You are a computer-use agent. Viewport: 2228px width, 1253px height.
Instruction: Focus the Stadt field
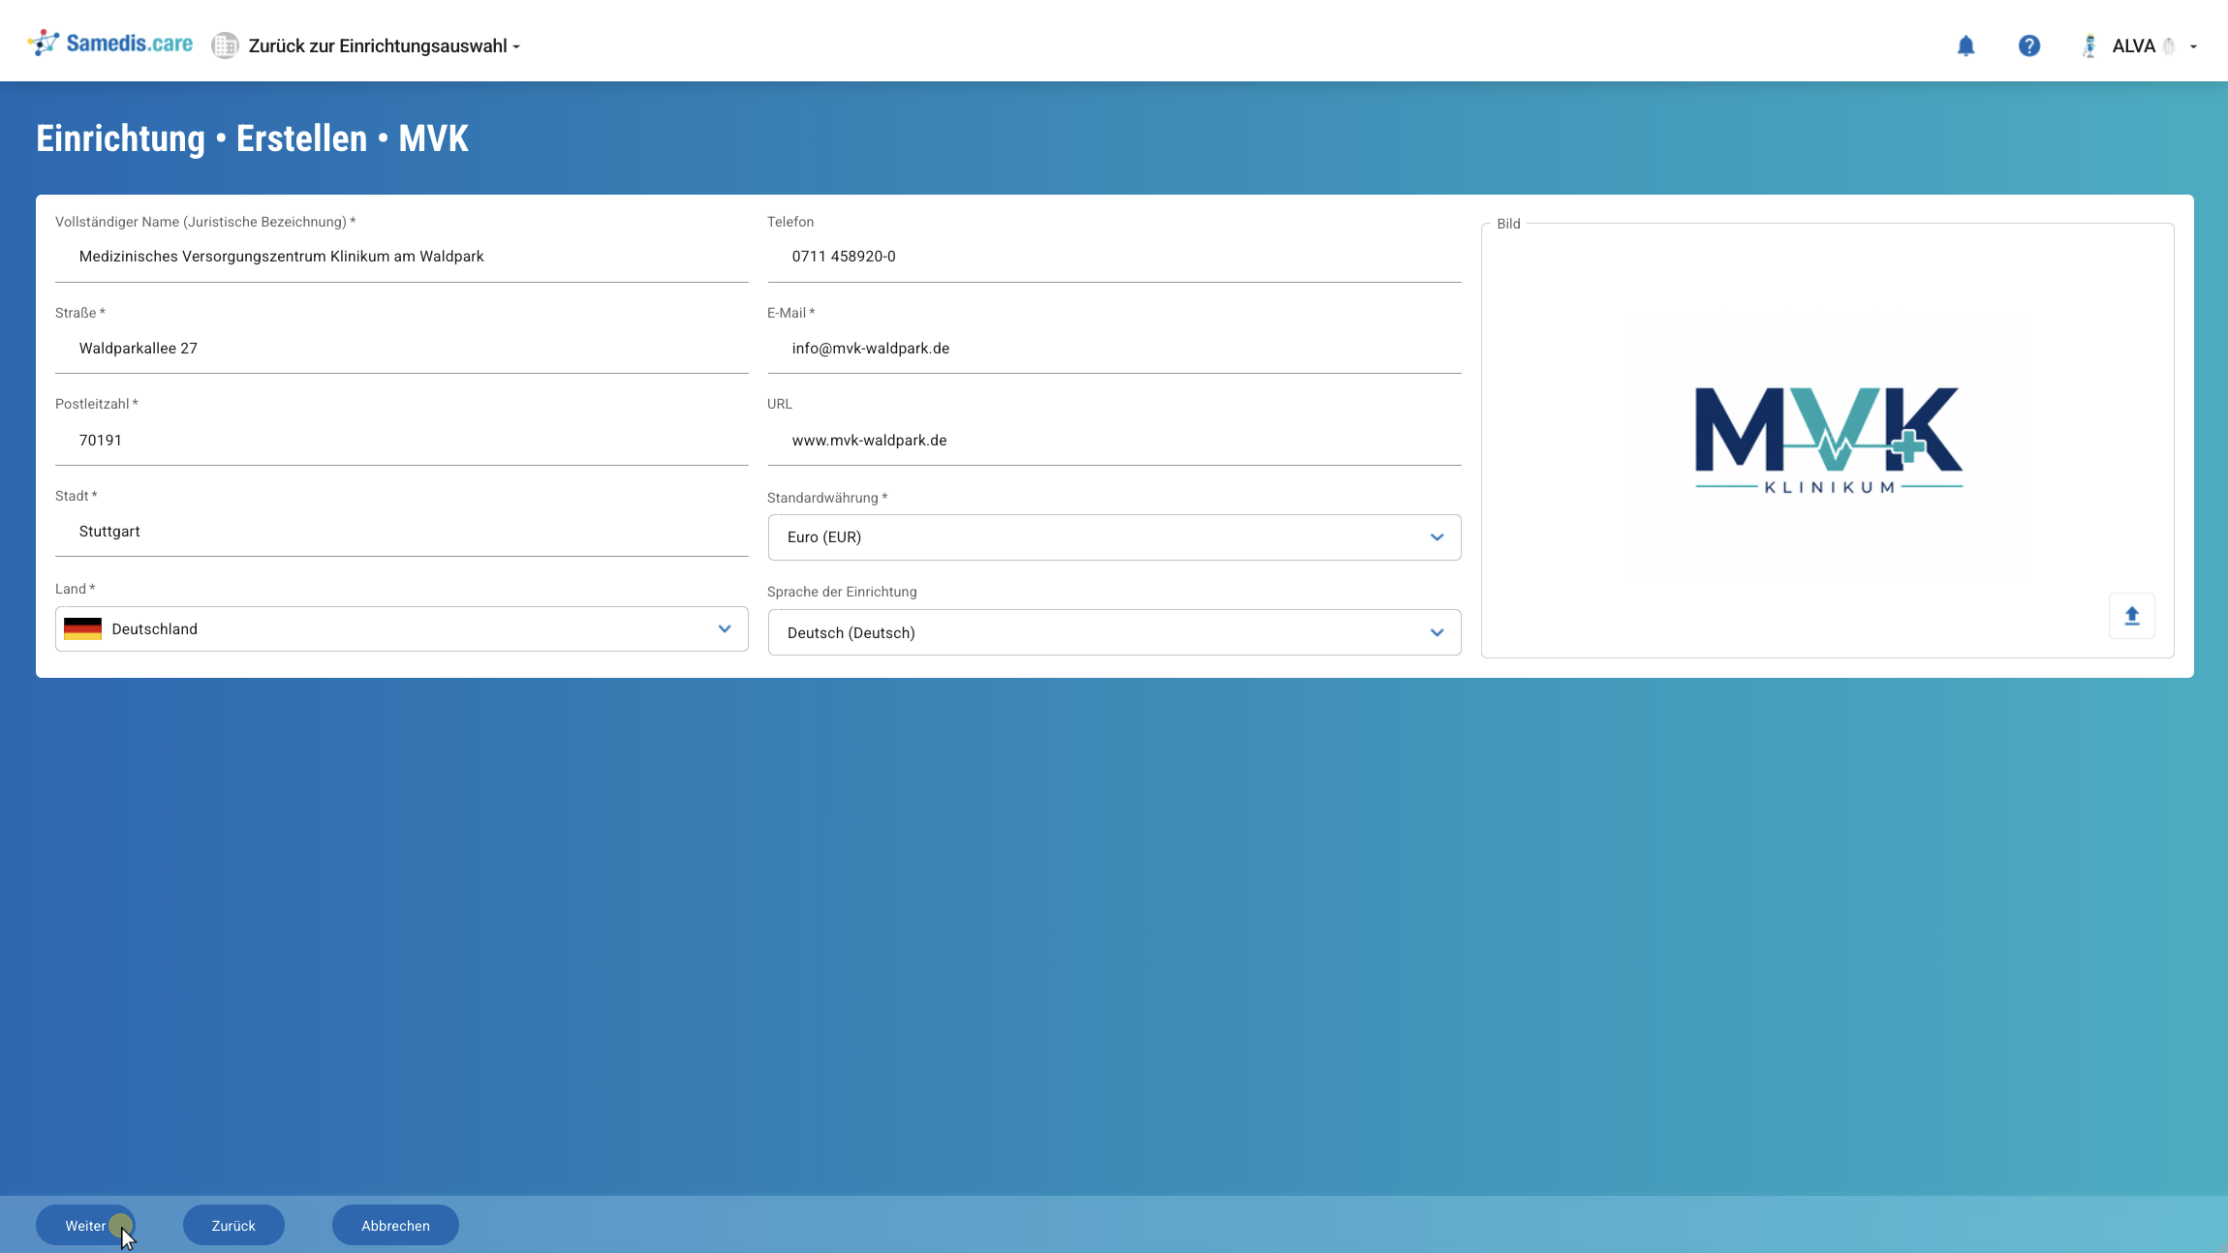pos(401,532)
